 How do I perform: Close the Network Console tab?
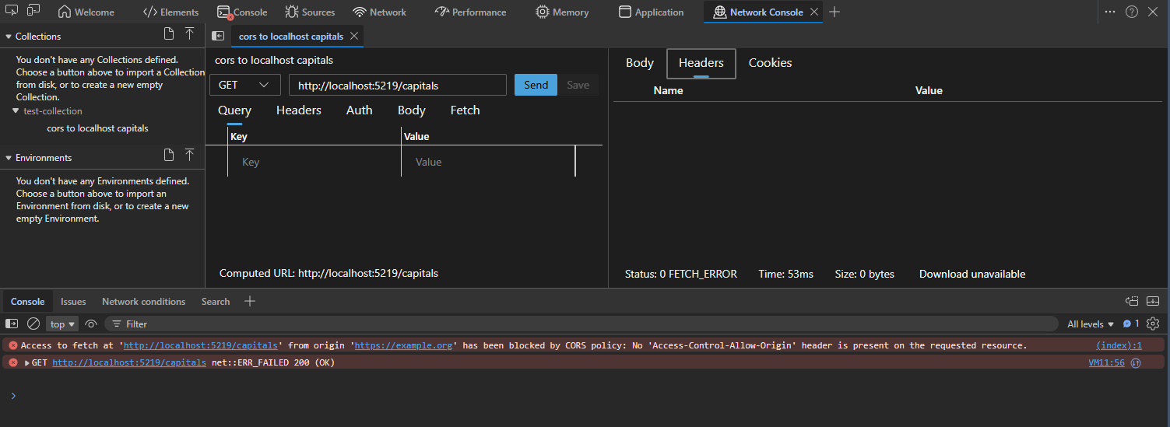click(x=814, y=12)
